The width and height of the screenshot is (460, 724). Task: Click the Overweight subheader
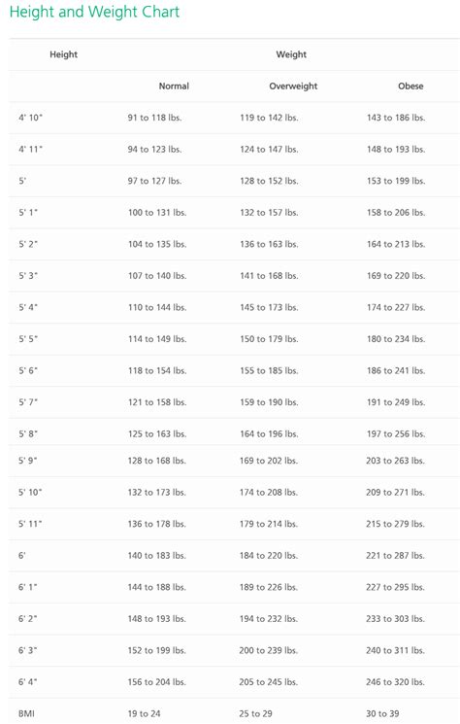(x=293, y=86)
